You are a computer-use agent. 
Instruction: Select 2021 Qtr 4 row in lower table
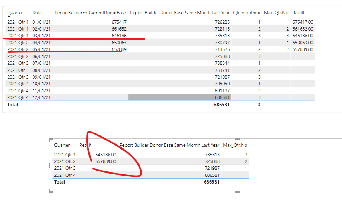click(x=150, y=175)
